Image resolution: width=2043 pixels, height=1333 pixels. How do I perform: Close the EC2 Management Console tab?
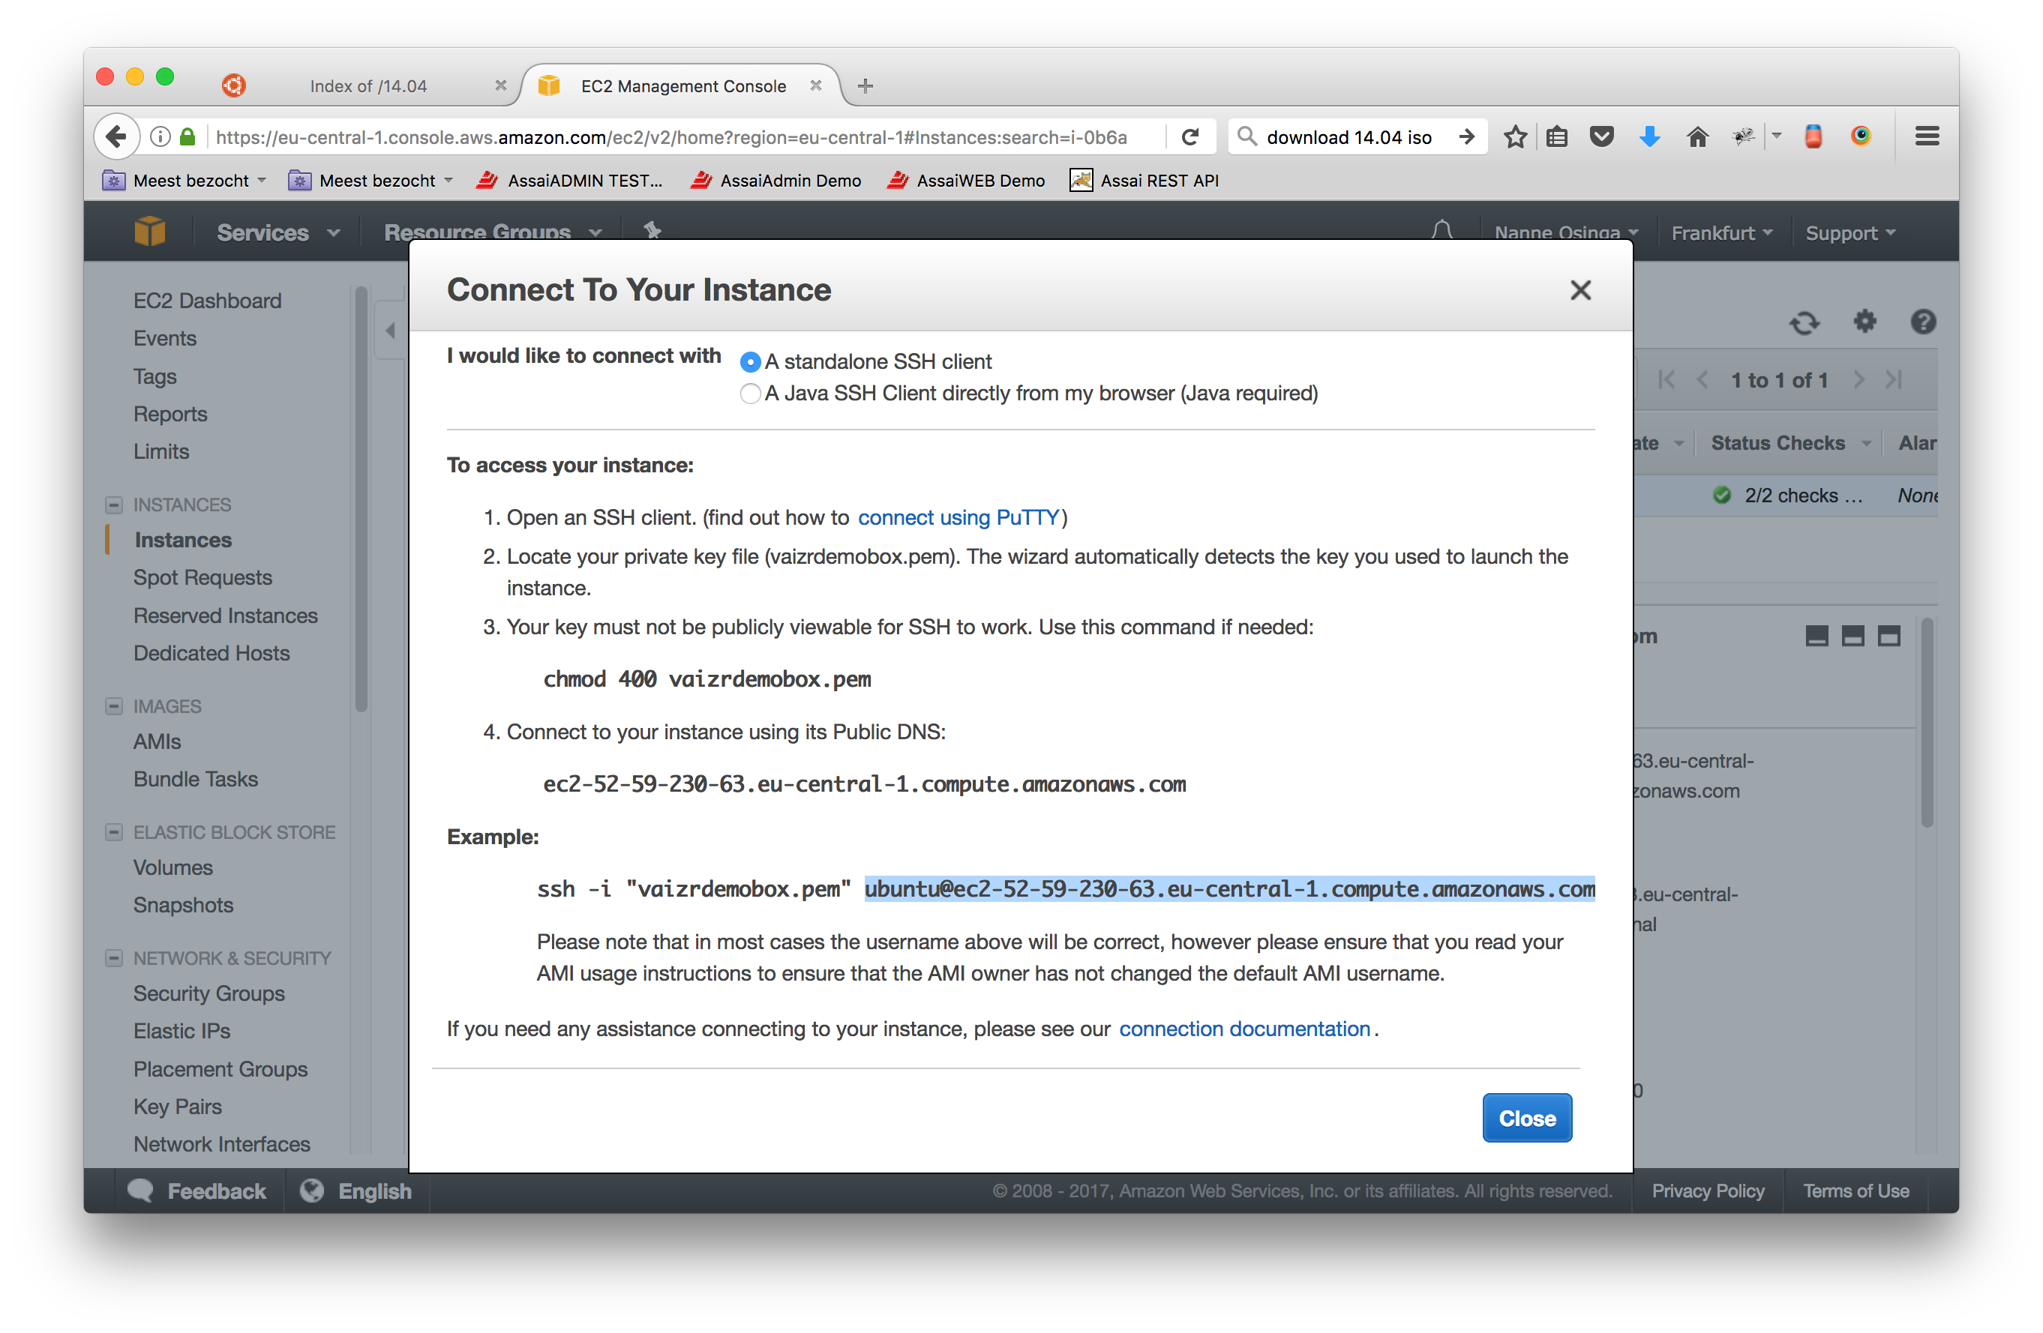(x=815, y=85)
